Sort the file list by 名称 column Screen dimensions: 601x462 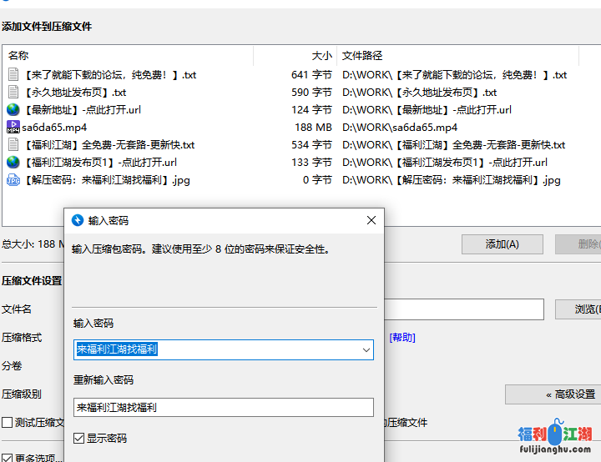coord(125,56)
